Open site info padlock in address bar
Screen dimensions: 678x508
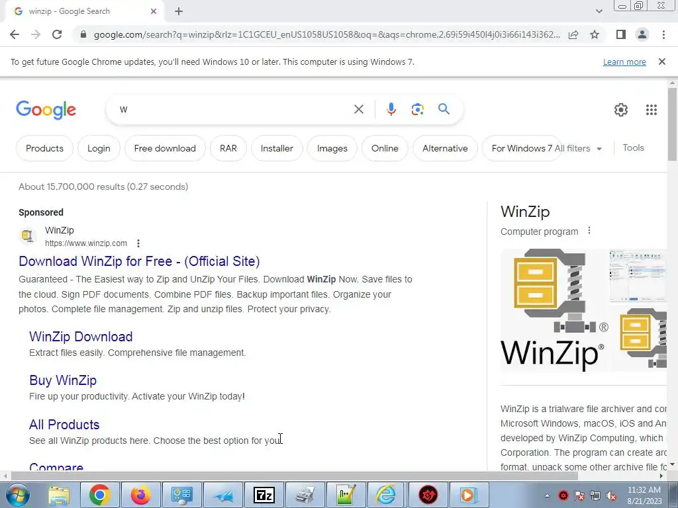[x=83, y=34]
